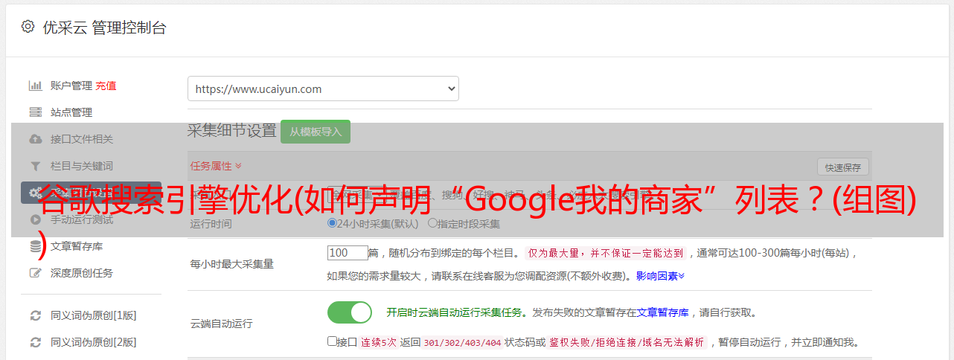Select the 24小时采集(默认) radio button
This screenshot has width=954, height=360.
click(x=333, y=222)
